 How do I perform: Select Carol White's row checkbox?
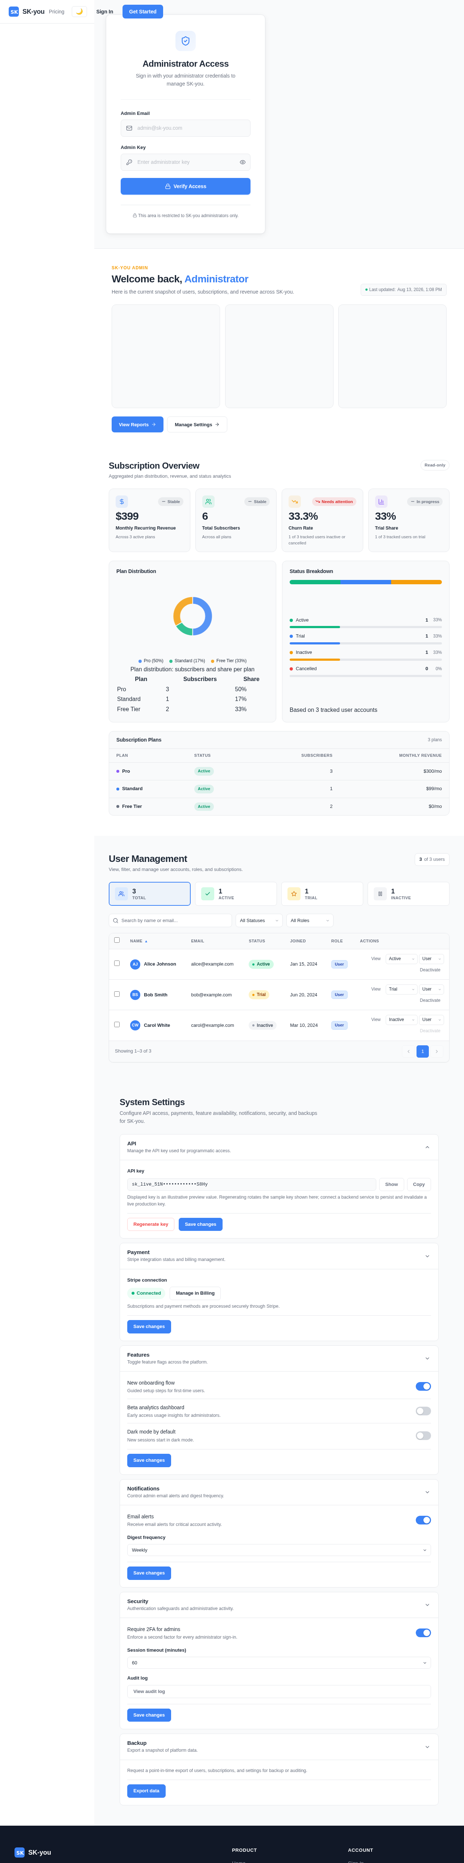pyautogui.click(x=117, y=1024)
